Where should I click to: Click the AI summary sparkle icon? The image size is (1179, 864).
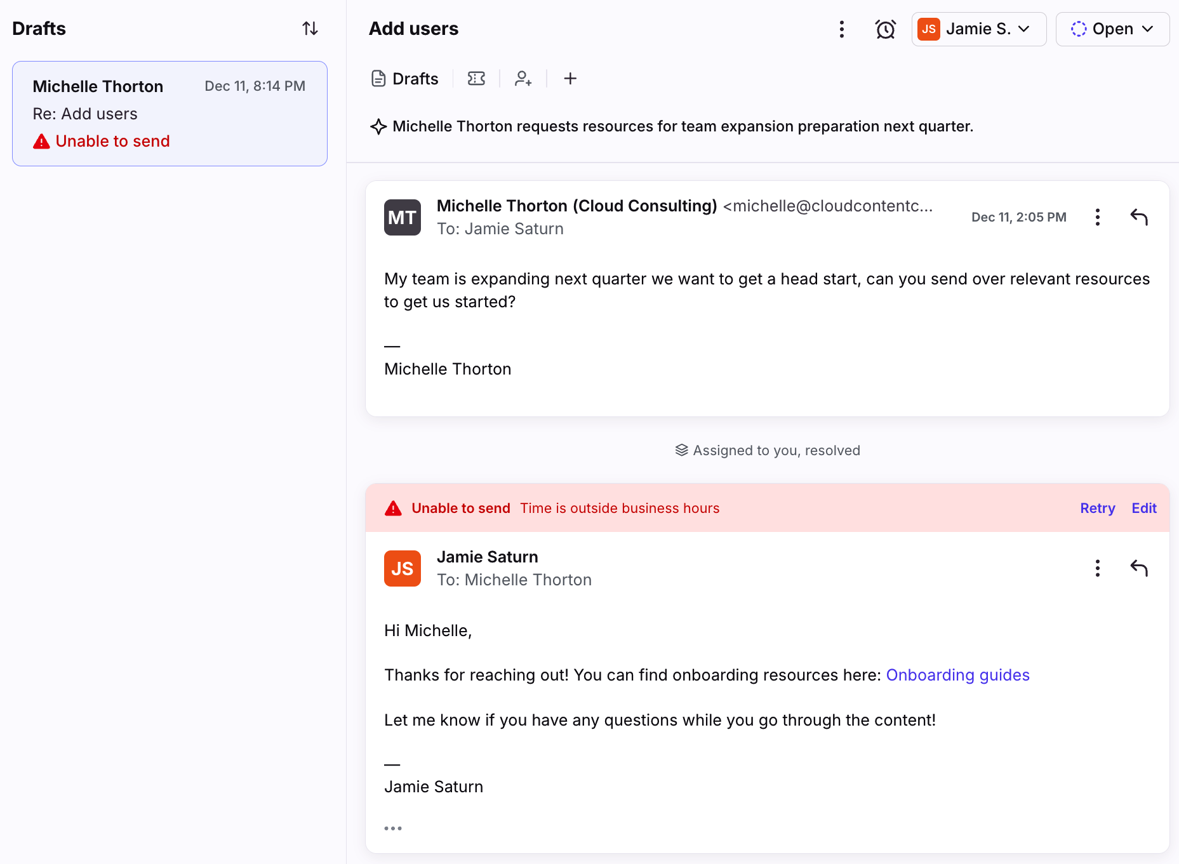[378, 127]
